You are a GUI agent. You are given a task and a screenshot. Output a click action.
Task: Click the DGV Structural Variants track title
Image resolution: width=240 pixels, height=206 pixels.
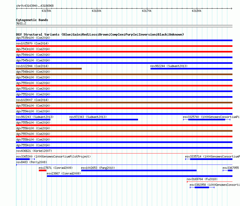coord(100,34)
